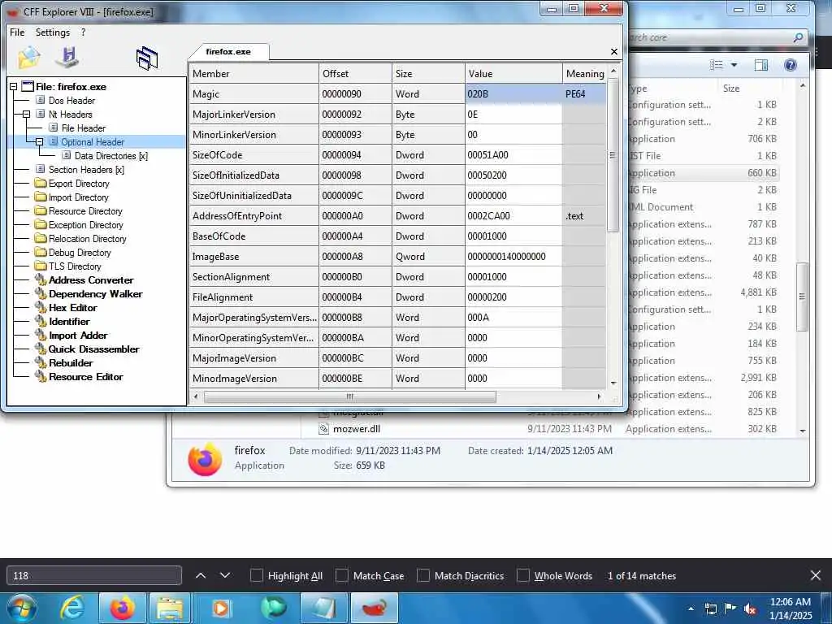
Task: Select the Exception Directory node
Action: point(85,225)
